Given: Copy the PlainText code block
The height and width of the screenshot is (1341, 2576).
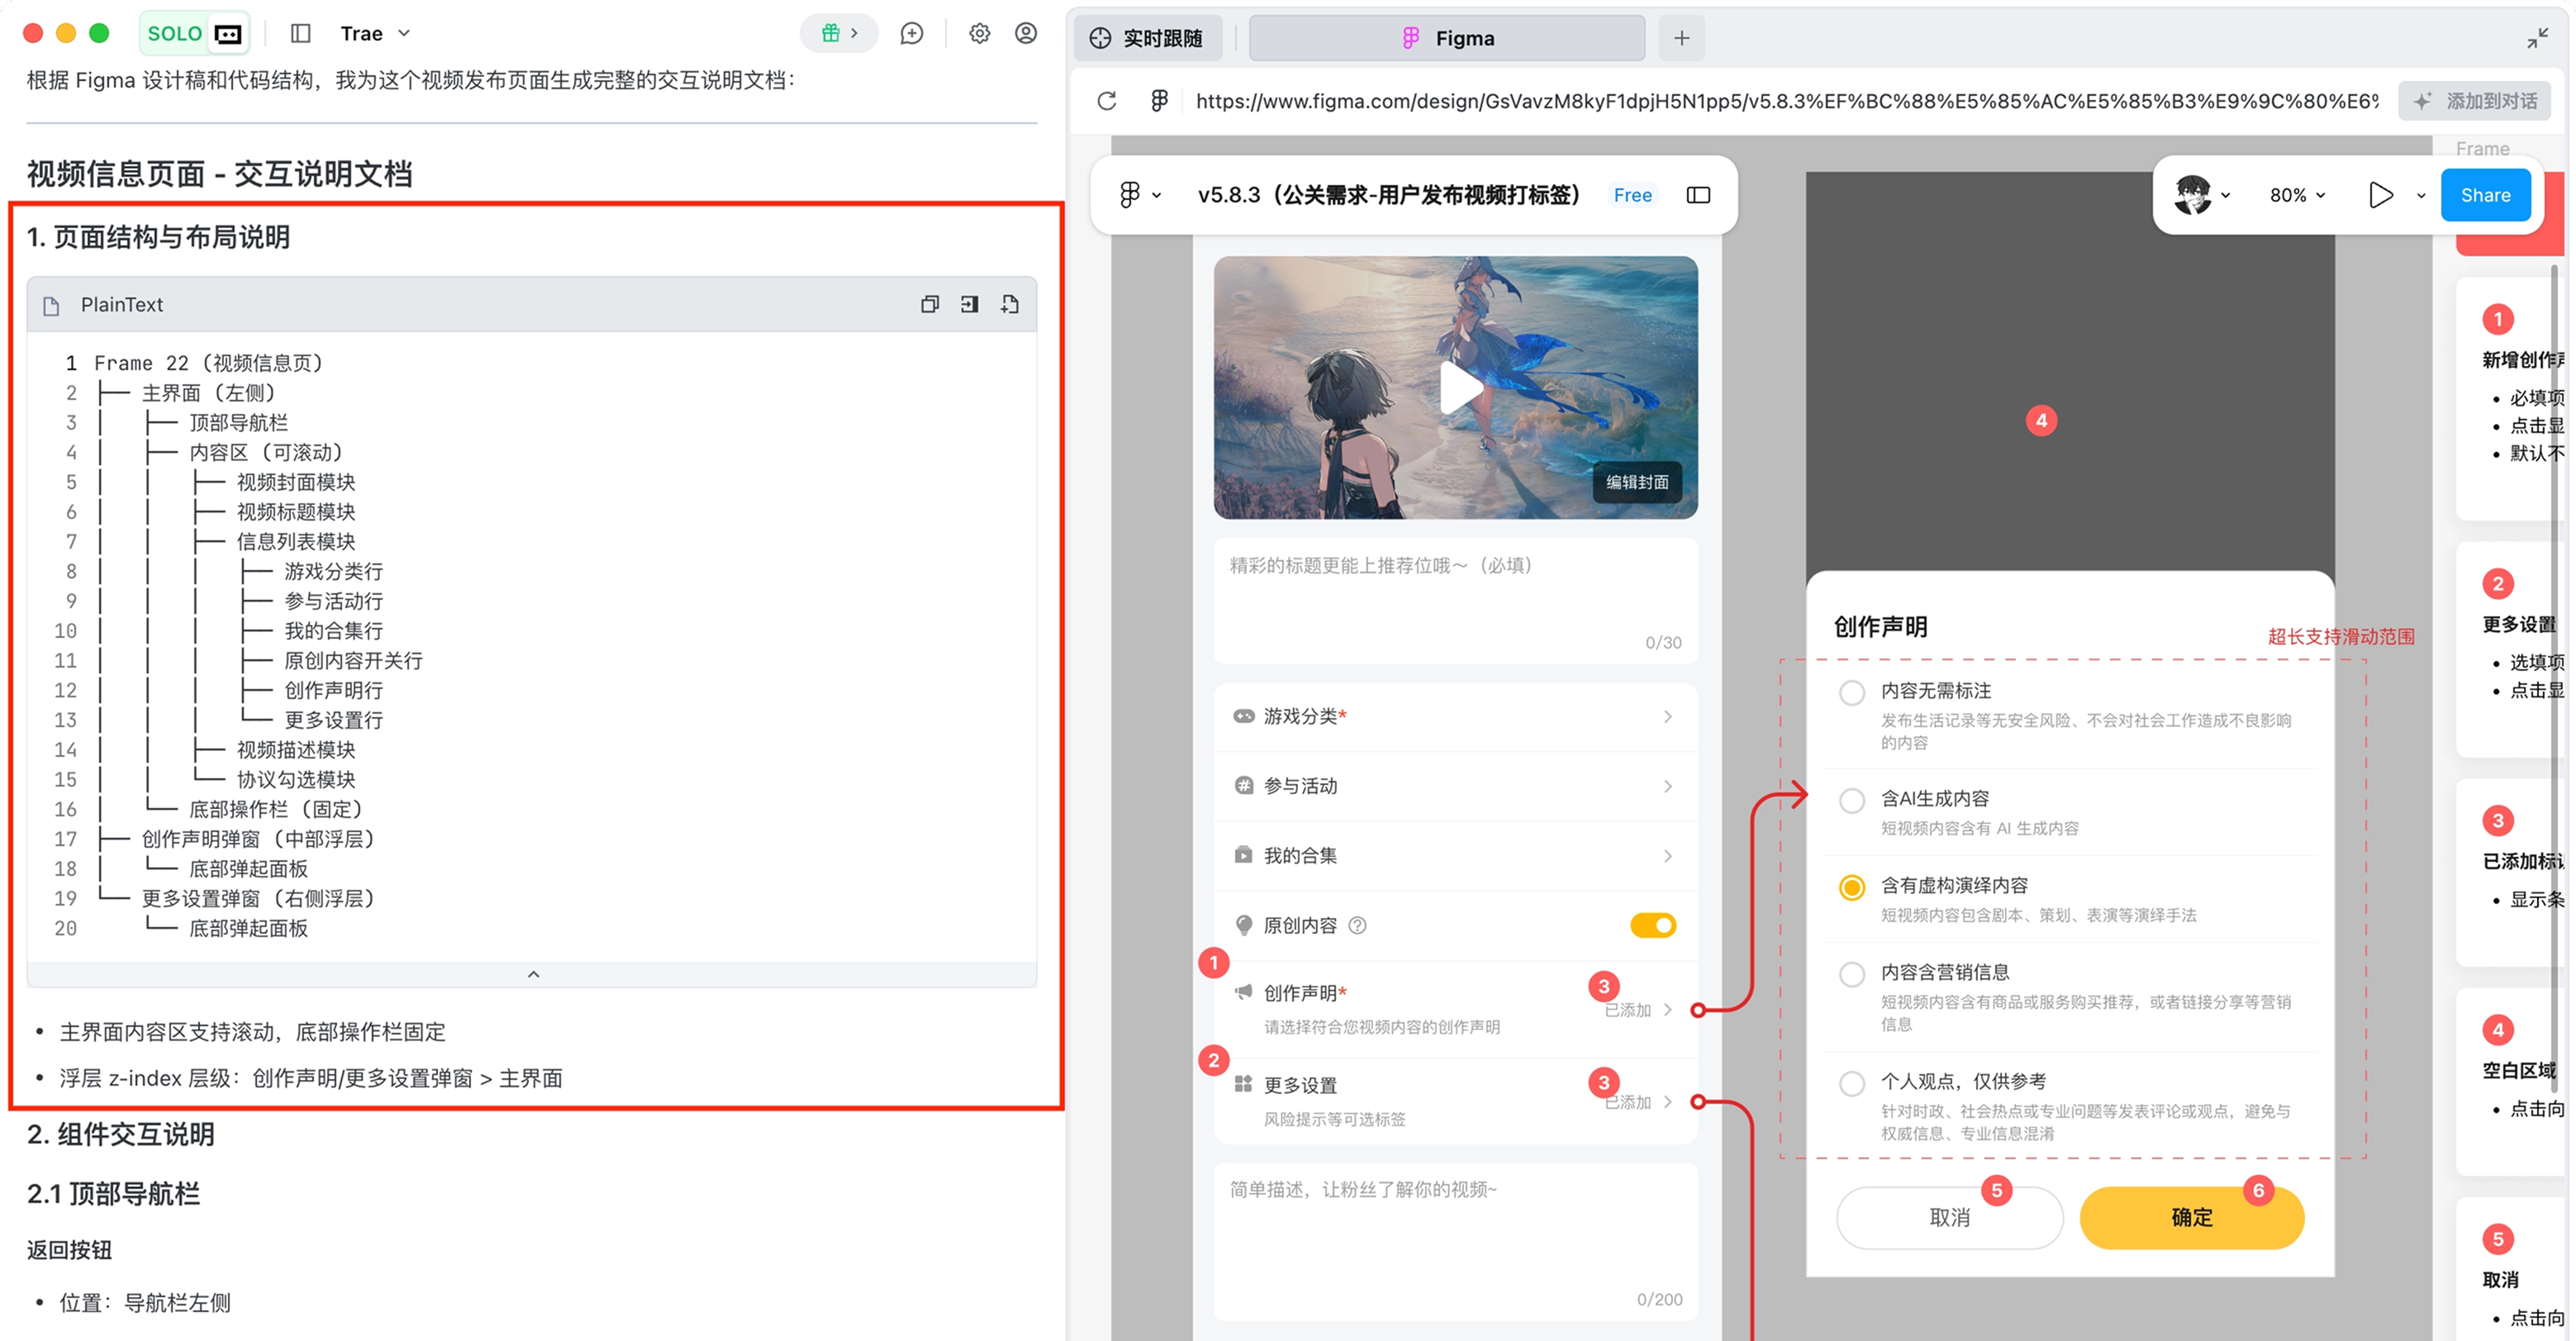Looking at the screenshot, I should [x=930, y=304].
